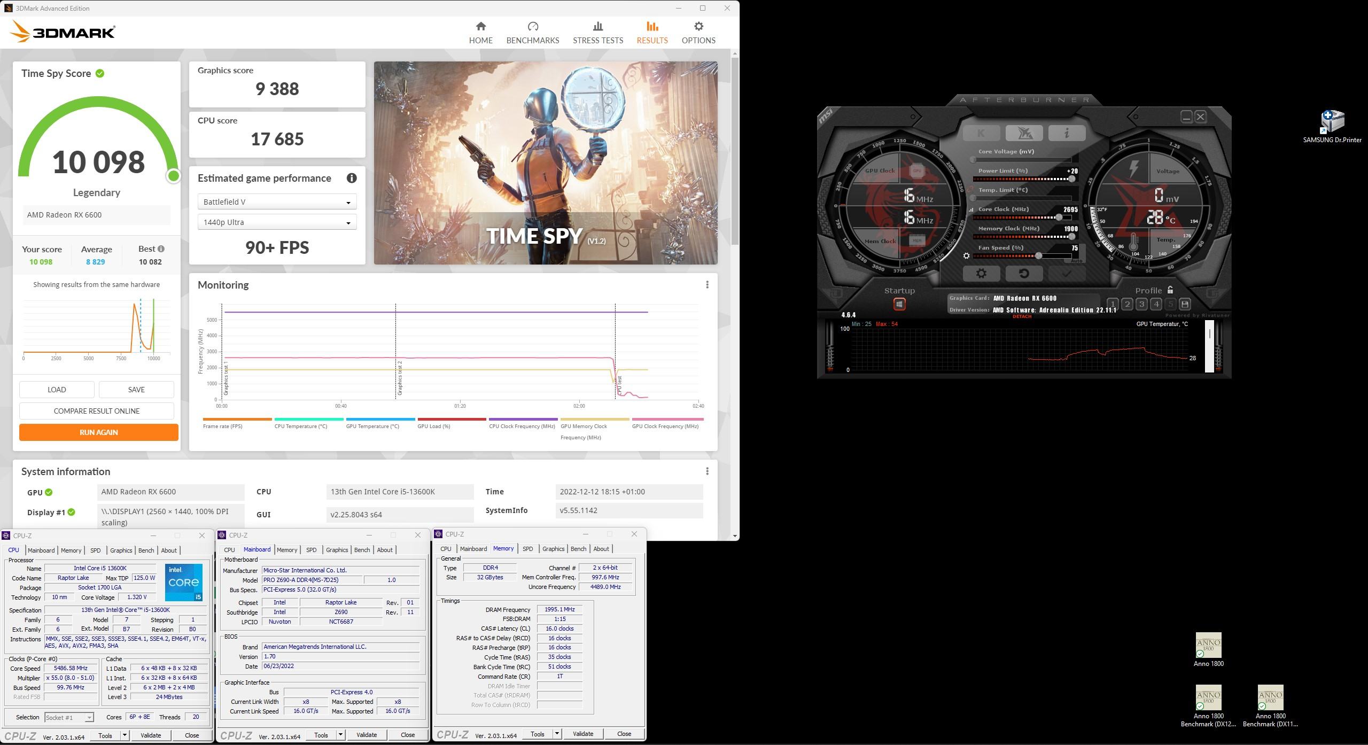Viewport: 1368px width, 745px height.
Task: Load Afterburner profile slot 2
Action: [x=1127, y=304]
